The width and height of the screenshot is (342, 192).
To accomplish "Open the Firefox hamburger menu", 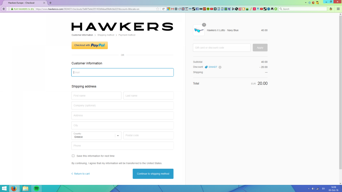I will [338, 9].
